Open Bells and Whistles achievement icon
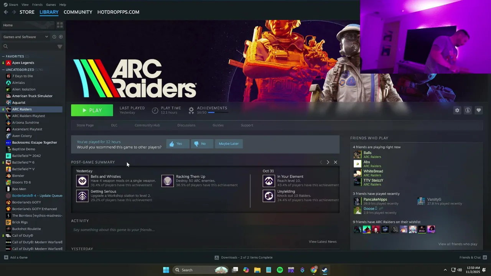The height and width of the screenshot is (276, 491). (82, 181)
